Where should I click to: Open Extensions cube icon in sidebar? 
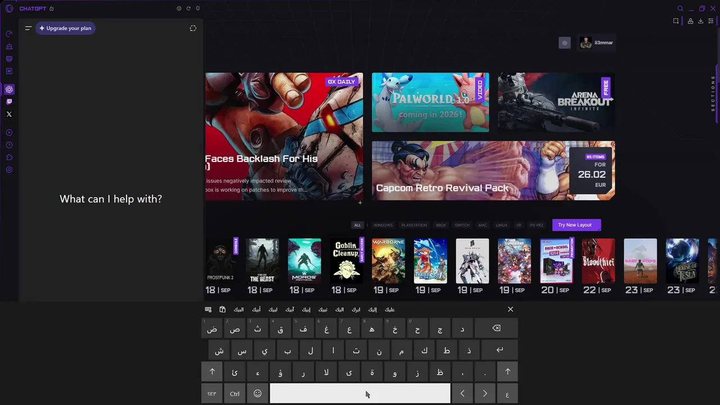[x=9, y=157]
